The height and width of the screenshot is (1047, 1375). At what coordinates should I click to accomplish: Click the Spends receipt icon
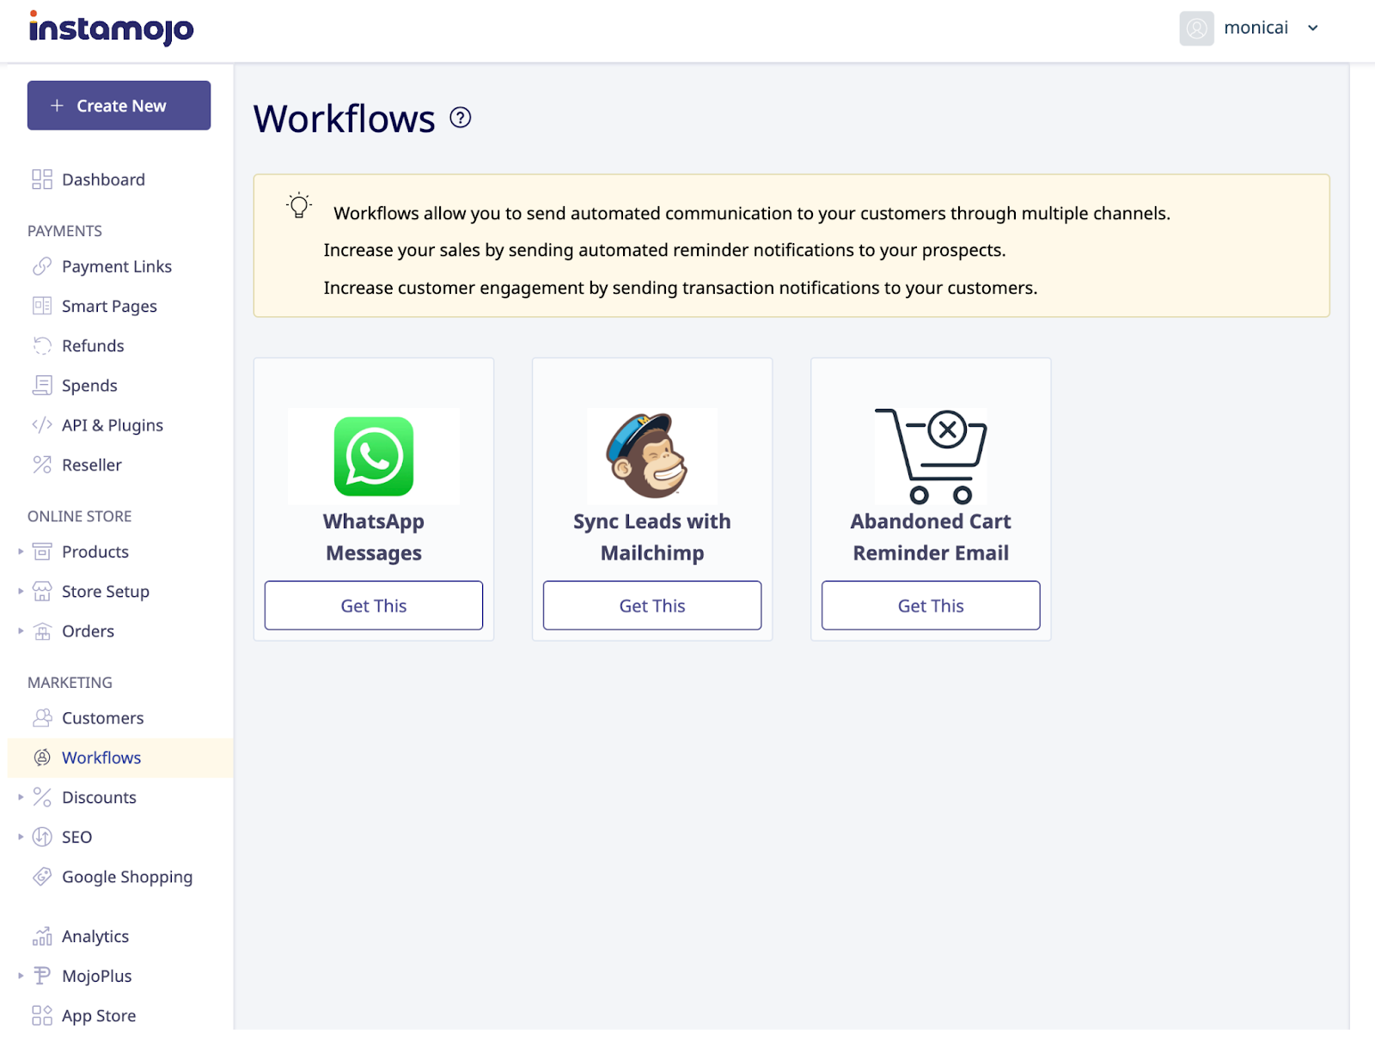pos(42,385)
